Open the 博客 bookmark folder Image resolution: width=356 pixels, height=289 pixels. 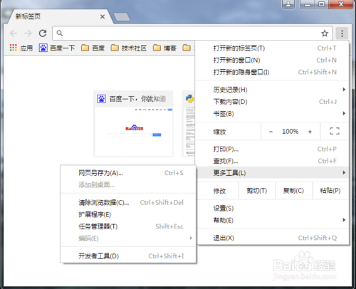pyautogui.click(x=164, y=48)
